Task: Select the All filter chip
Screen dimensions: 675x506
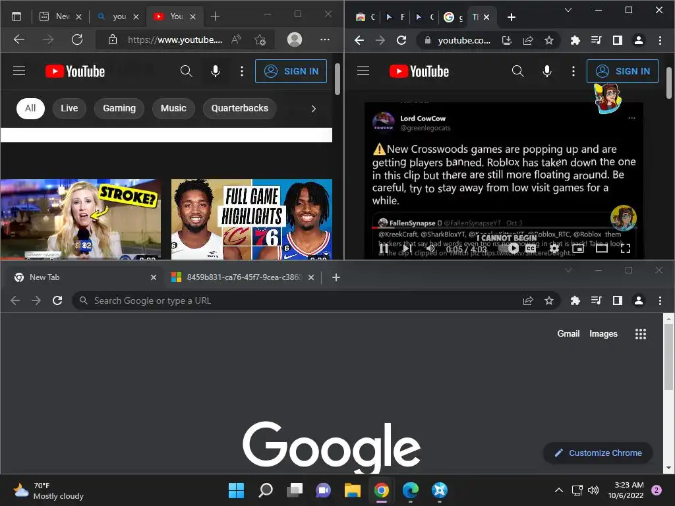Action: (30, 108)
